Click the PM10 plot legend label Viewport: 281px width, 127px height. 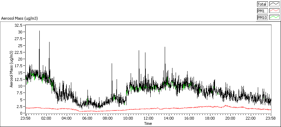pyautogui.click(x=262, y=17)
